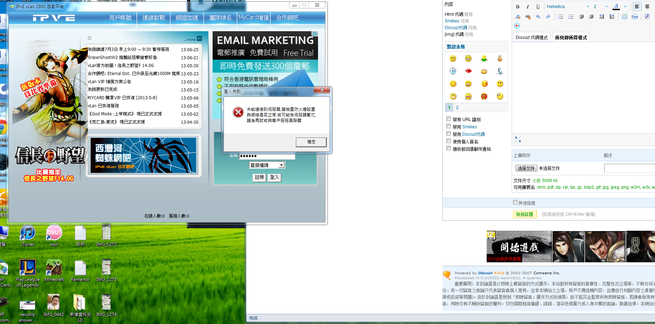The width and height of the screenshot is (655, 324).
Task: Insert the telephone smiley
Action: 500,71
